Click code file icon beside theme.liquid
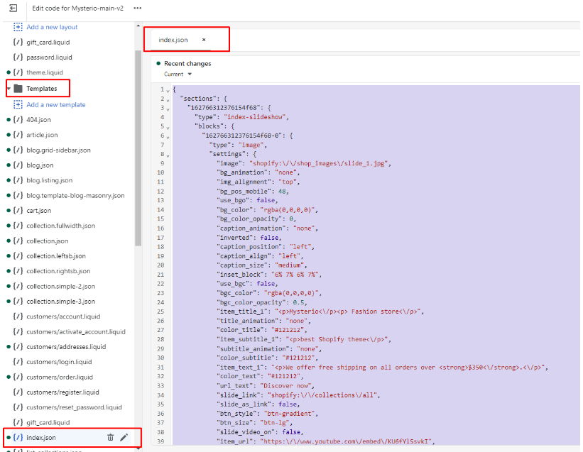Viewport: 583px width, 452px height. tap(18, 72)
